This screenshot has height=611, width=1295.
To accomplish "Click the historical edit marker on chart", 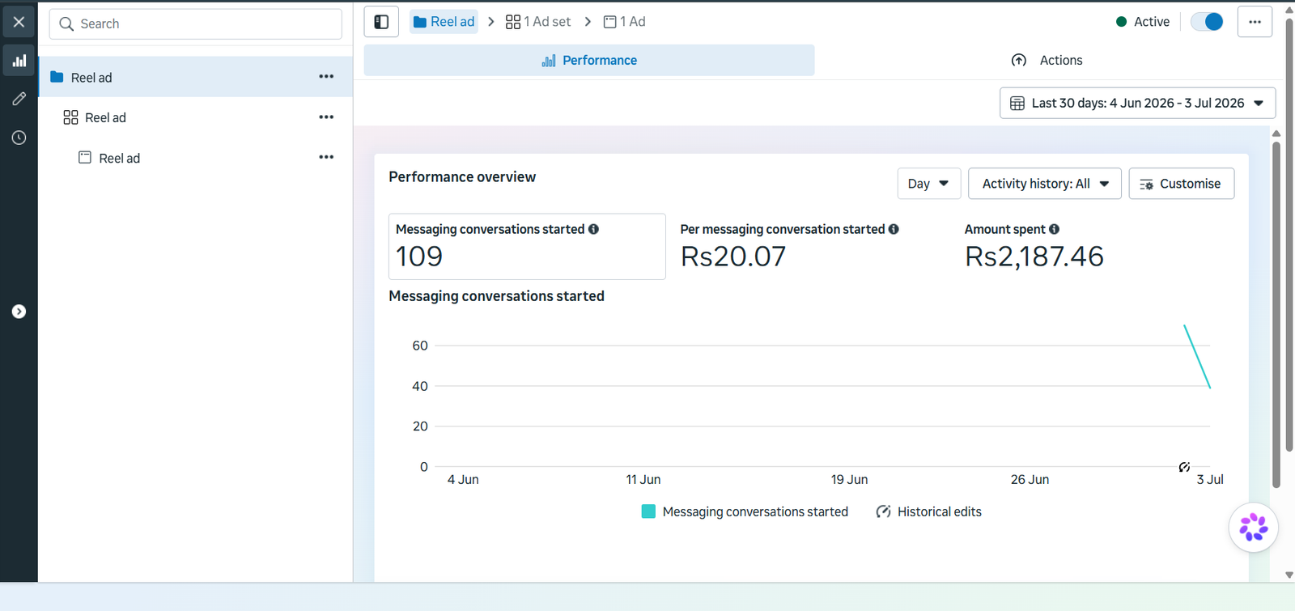I will point(1184,467).
